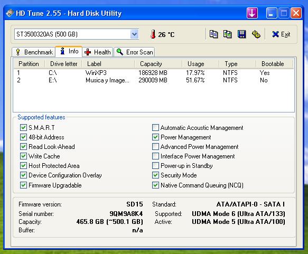Click the Supported features group label
The image size is (308, 254).
point(41,117)
